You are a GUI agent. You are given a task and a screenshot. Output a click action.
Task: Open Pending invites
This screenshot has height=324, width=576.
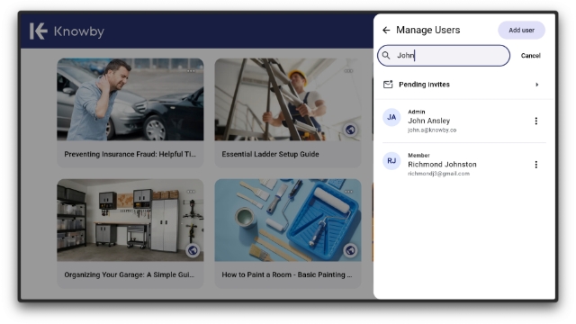[464, 85]
